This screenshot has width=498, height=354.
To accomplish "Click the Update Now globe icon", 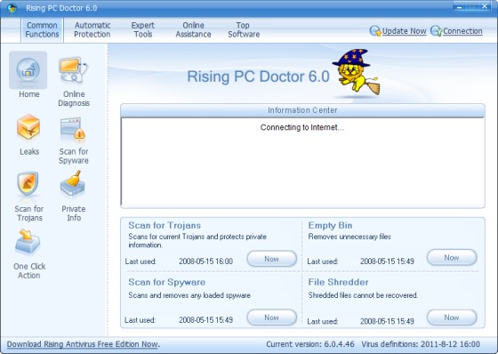I will tap(375, 31).
